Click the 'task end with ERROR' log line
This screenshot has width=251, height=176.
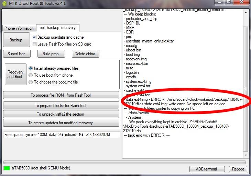[147, 135]
